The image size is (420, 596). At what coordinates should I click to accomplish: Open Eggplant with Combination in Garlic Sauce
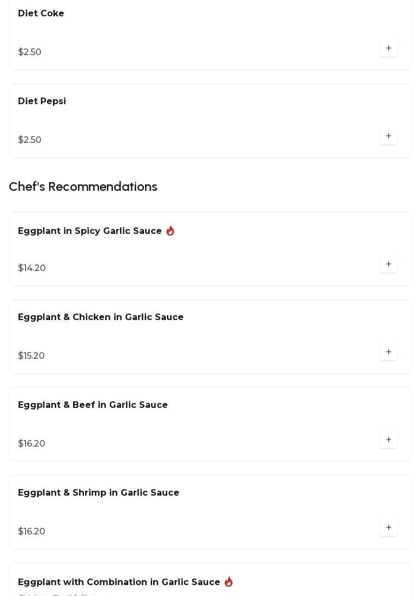point(119,582)
